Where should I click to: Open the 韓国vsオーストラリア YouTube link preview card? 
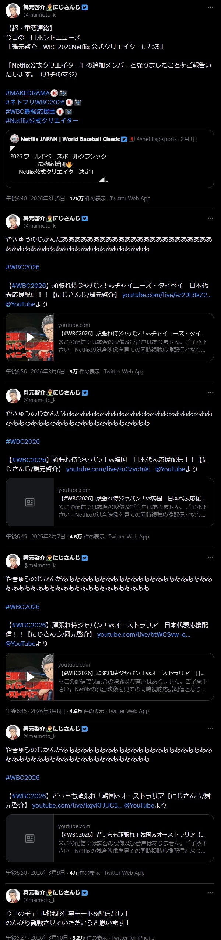[110, 838]
